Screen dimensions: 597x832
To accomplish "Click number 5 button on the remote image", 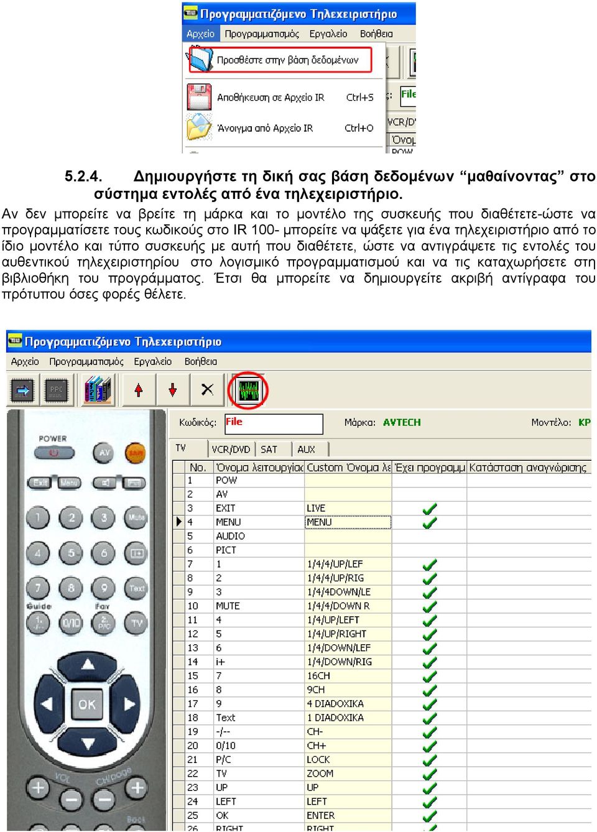I will pyautogui.click(x=71, y=552).
